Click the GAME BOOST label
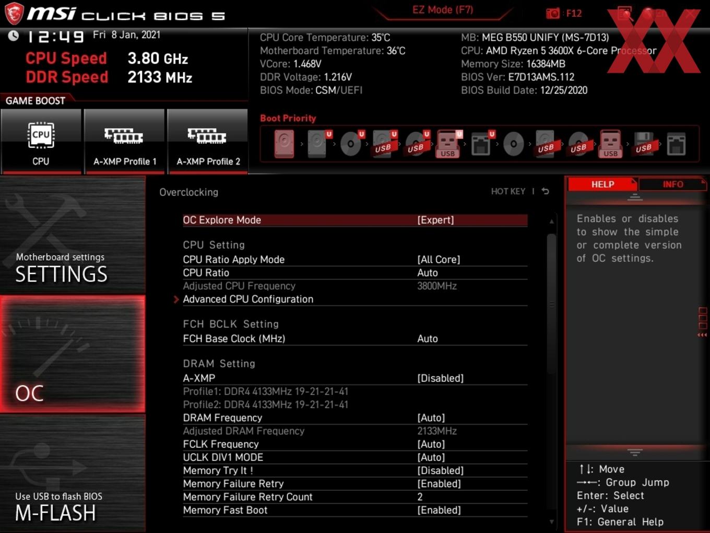 tap(35, 101)
